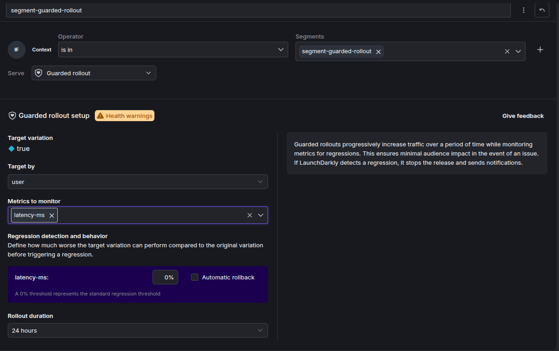559x351 pixels.
Task: Click the Give feedback link
Action: pos(523,116)
